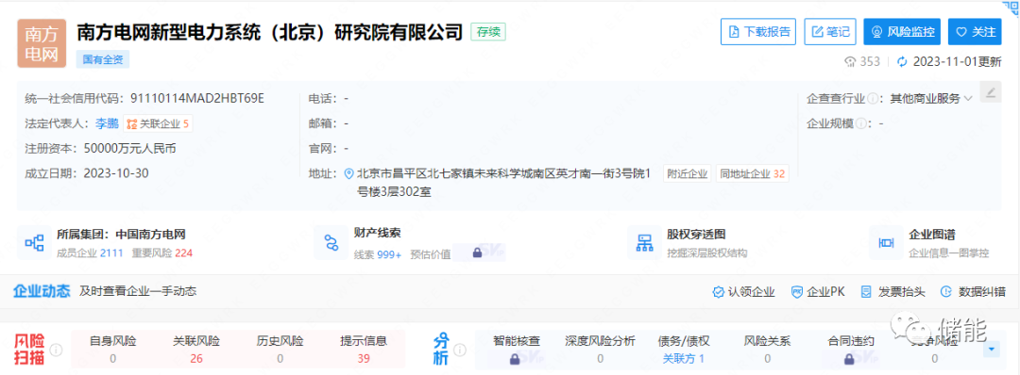Open the 企业图谱 icon
Viewport: 1020px width, 375px height.
tap(886, 243)
